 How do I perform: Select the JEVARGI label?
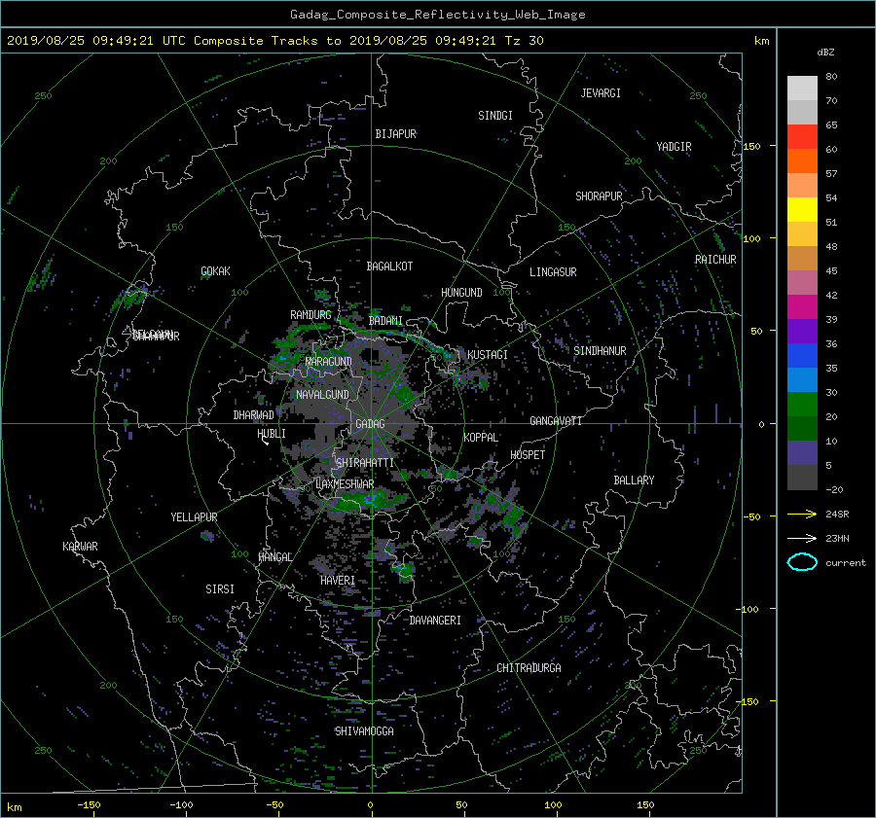(x=601, y=93)
